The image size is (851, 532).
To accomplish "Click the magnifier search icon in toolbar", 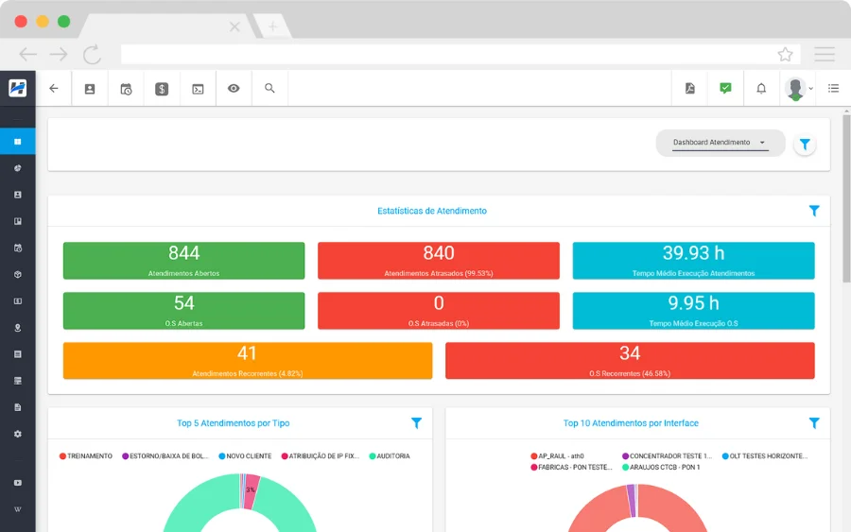I will tap(269, 88).
